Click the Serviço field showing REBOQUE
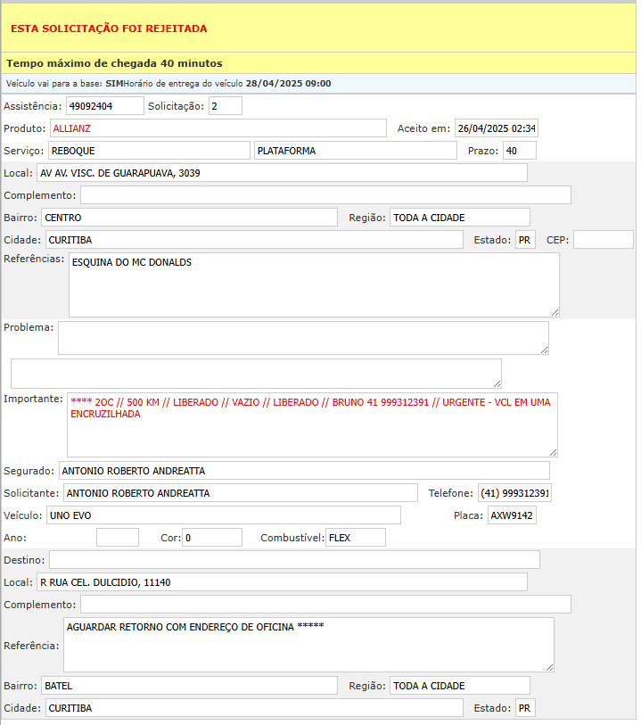The width and height of the screenshot is (641, 725). click(x=149, y=151)
